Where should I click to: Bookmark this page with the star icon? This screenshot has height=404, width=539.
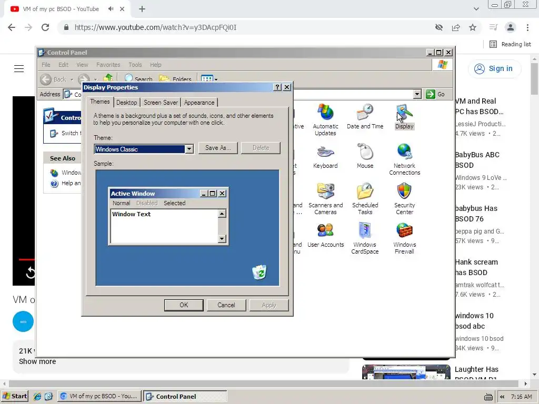473,27
